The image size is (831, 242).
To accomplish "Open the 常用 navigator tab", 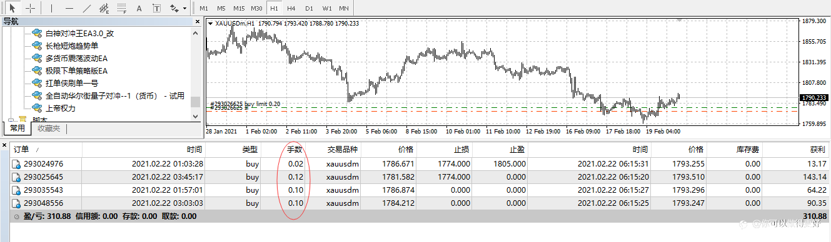I will coord(17,128).
